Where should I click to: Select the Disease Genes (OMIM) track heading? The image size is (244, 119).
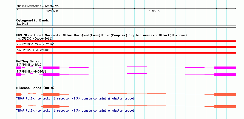point(35,88)
